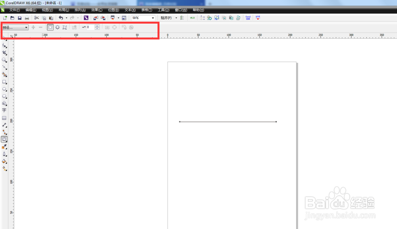
Task: Open the Tools menu
Action: [x=163, y=10]
